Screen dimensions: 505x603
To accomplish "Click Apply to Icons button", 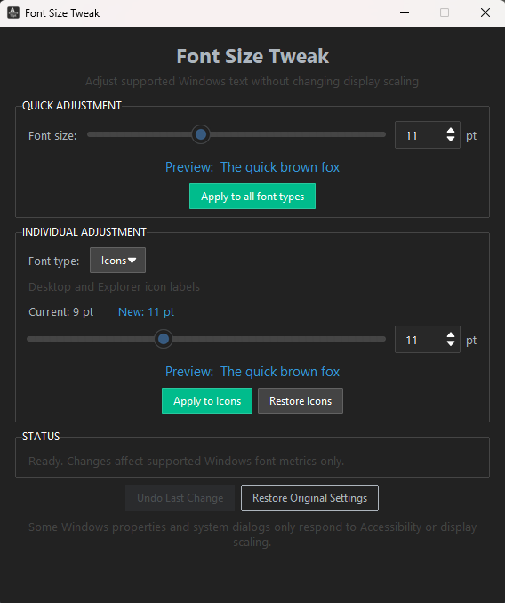I will (x=207, y=401).
